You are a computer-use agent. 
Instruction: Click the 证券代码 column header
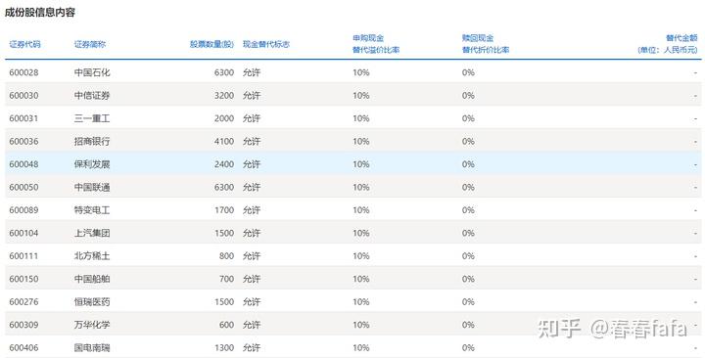pos(24,44)
